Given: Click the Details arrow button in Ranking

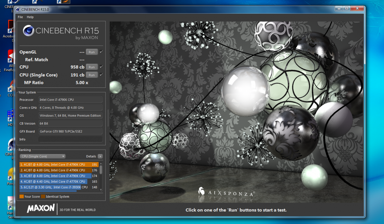Looking at the screenshot, I should 100,156.
